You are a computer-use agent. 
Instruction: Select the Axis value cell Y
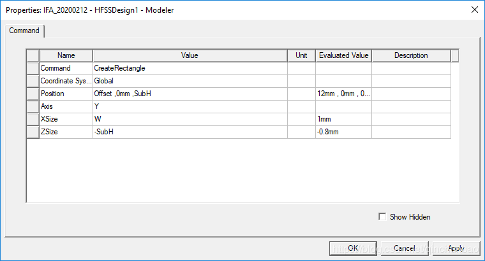click(190, 106)
